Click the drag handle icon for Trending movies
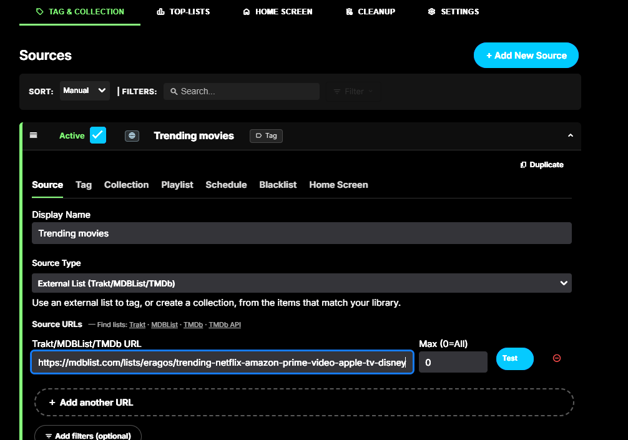628x440 pixels. pos(34,135)
